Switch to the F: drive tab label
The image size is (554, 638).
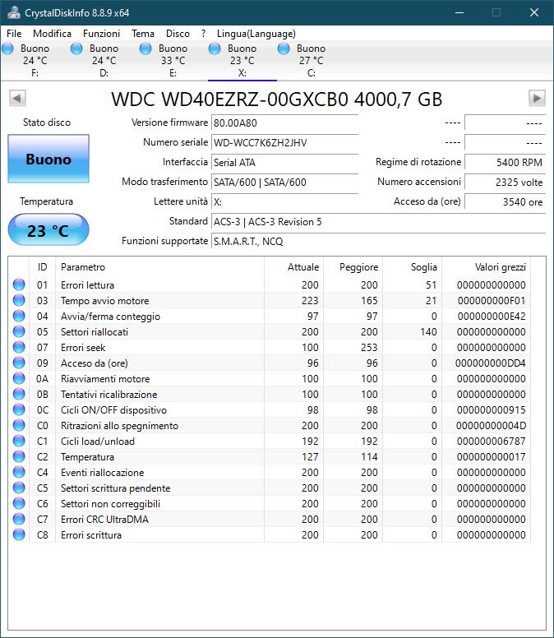point(35,73)
